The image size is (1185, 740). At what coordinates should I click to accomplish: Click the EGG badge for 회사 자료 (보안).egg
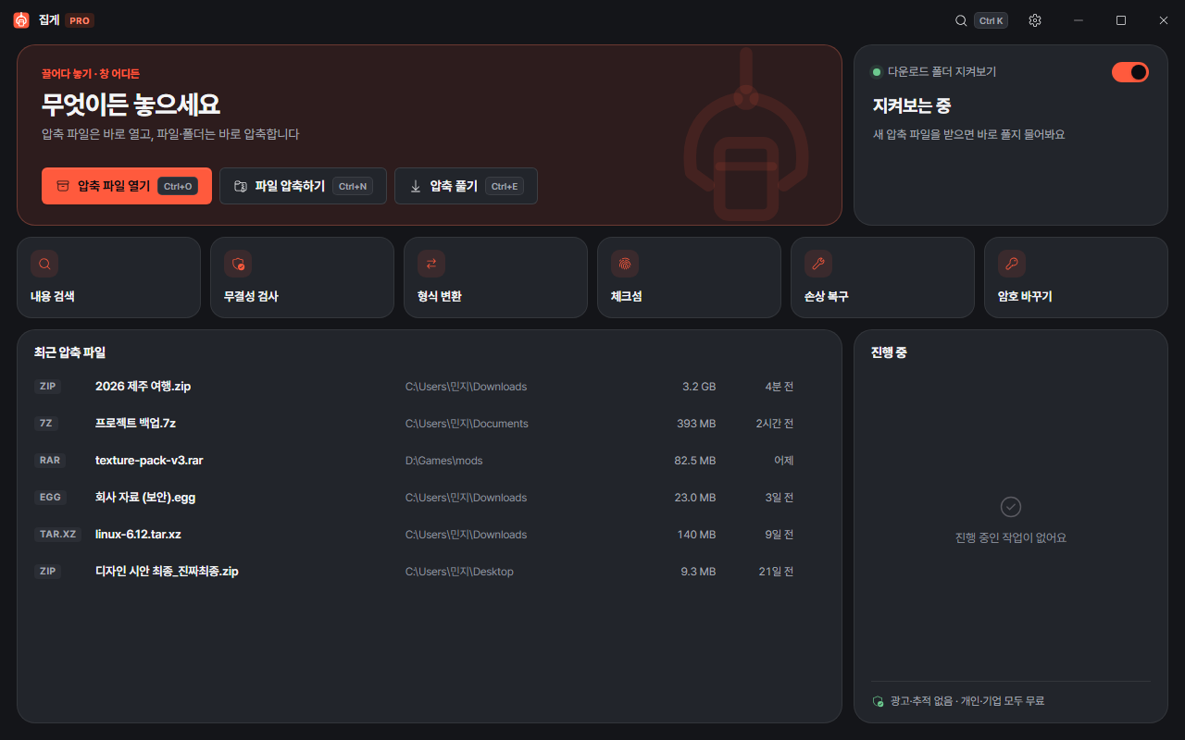click(50, 498)
